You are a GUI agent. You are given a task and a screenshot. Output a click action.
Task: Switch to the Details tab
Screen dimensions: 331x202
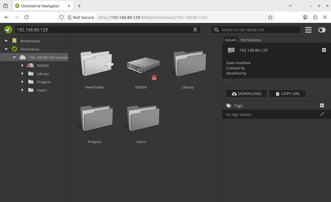[x=231, y=40]
